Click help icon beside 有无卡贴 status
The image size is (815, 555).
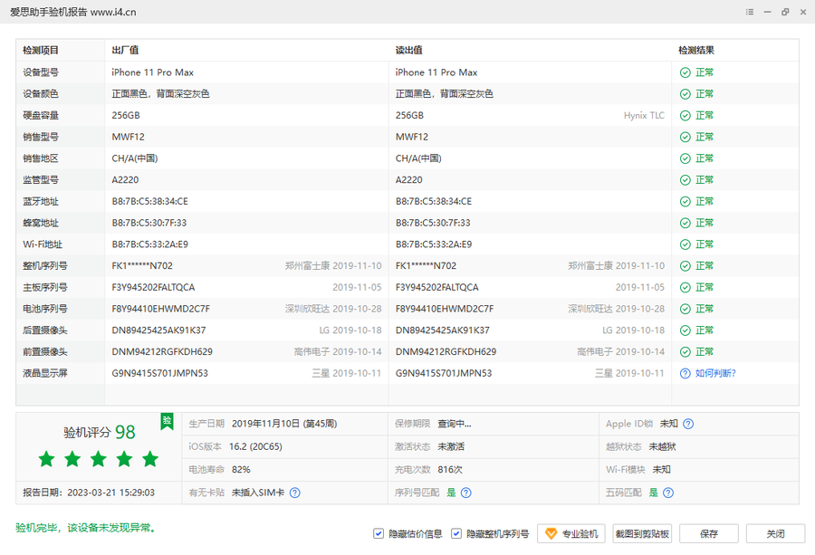tap(294, 493)
